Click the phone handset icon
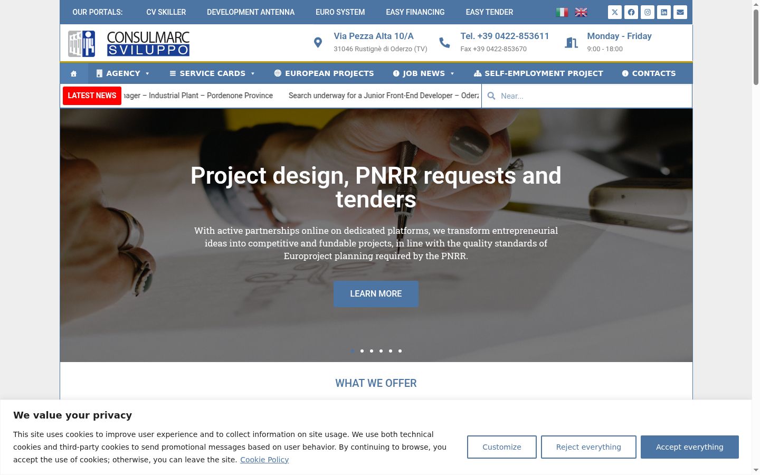 coord(445,43)
